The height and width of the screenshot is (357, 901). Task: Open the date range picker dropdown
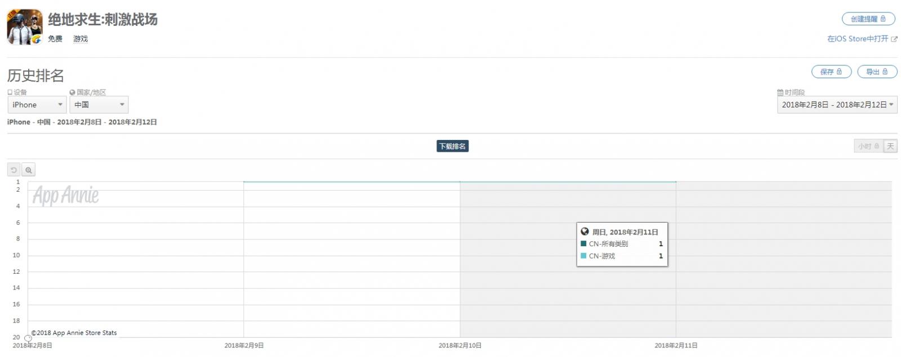click(837, 105)
